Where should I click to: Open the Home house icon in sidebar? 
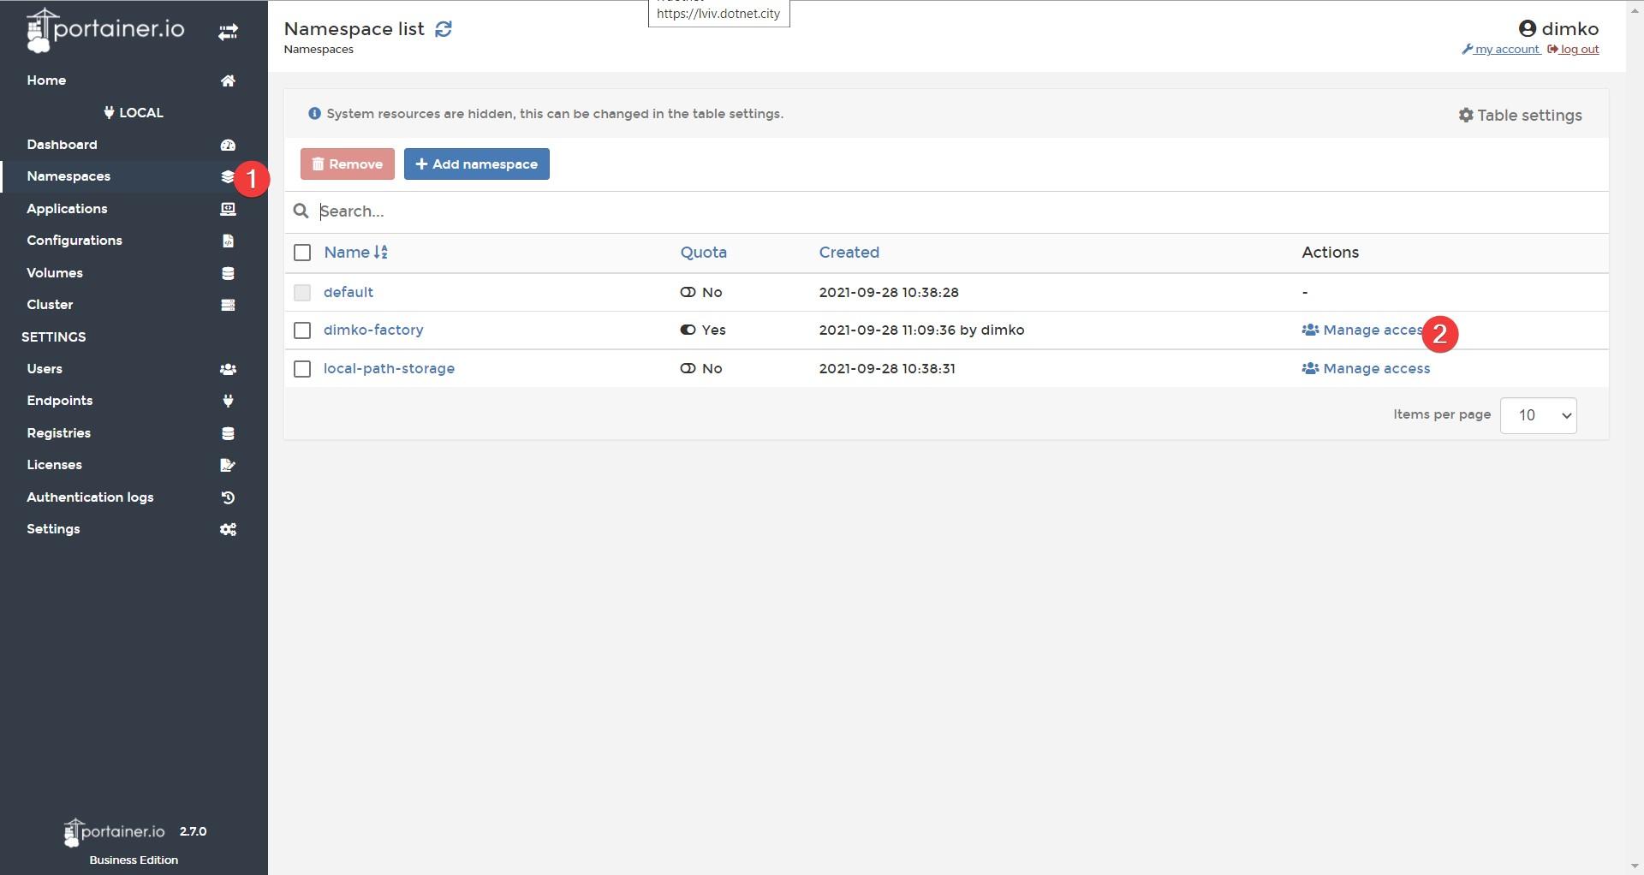tap(228, 80)
